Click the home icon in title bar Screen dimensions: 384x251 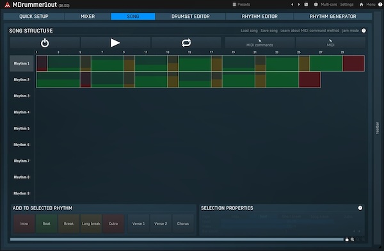click(361, 4)
